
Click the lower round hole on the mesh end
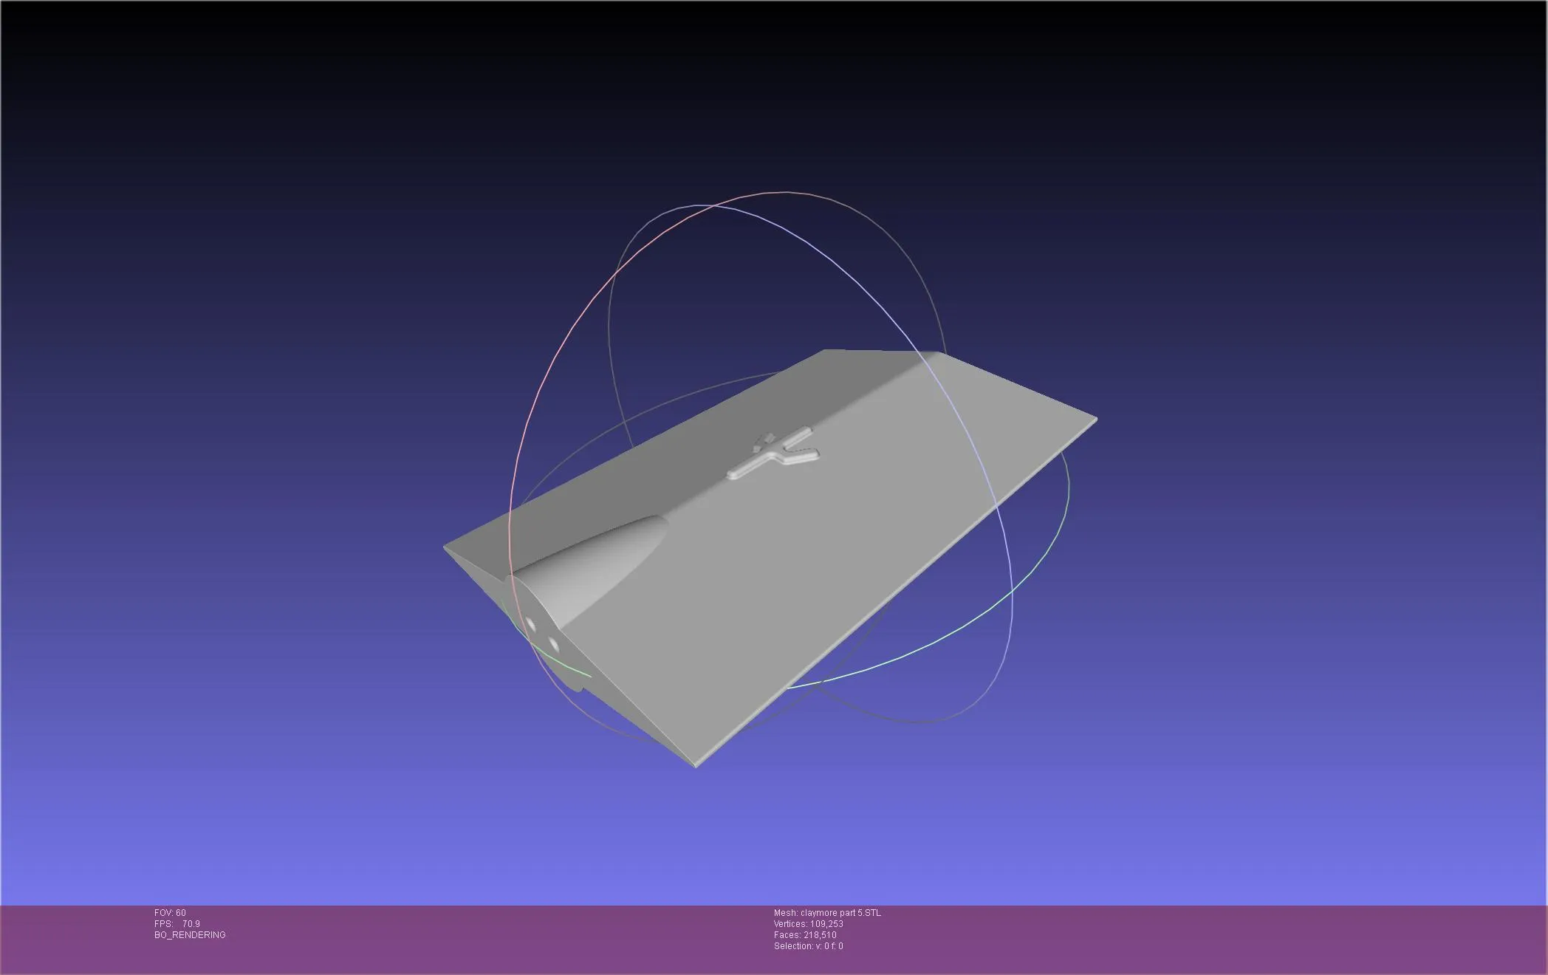point(553,645)
